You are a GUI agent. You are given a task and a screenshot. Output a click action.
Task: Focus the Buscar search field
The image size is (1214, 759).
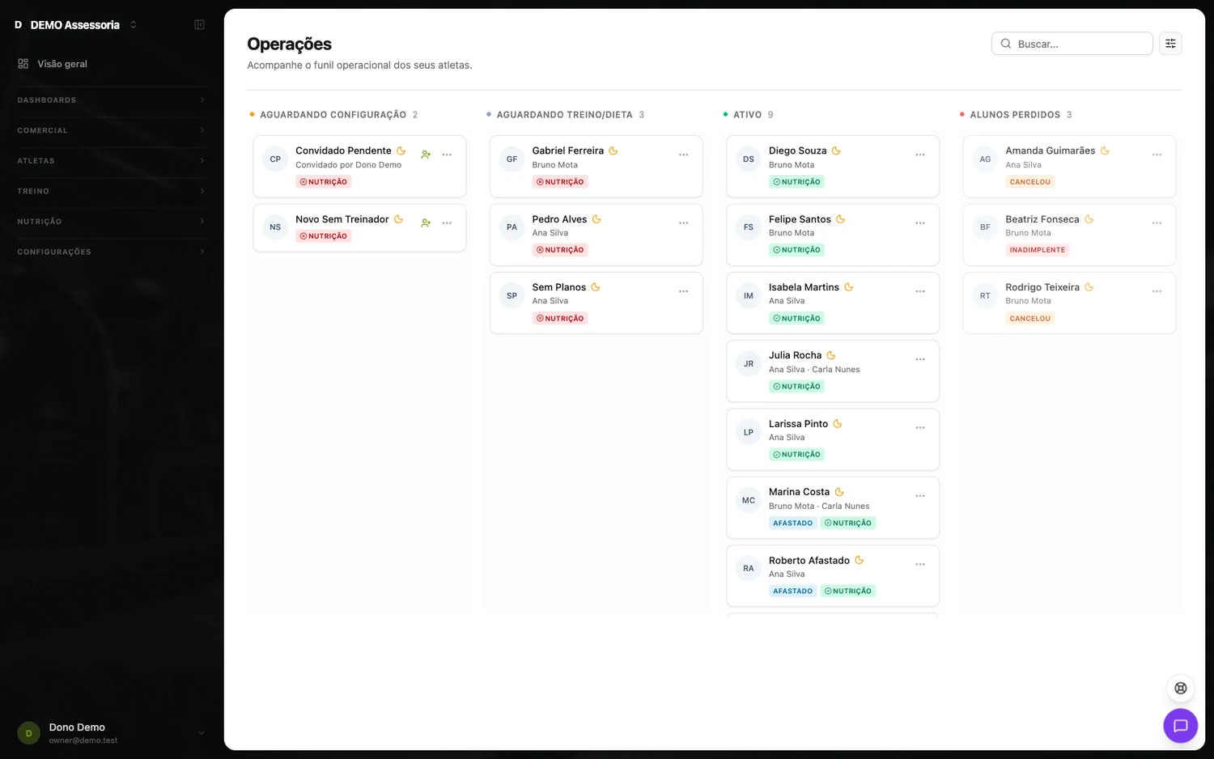[1072, 44]
